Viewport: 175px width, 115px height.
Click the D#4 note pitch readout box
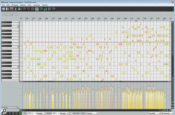coord(14,14)
